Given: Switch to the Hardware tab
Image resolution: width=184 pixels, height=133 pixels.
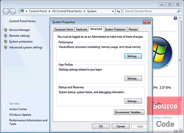Looking at the screenshot, I should 81,29.
